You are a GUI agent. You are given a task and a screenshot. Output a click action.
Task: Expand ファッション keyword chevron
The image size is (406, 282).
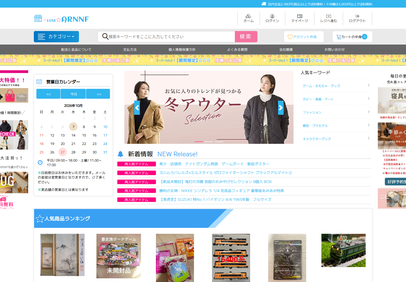point(369,112)
